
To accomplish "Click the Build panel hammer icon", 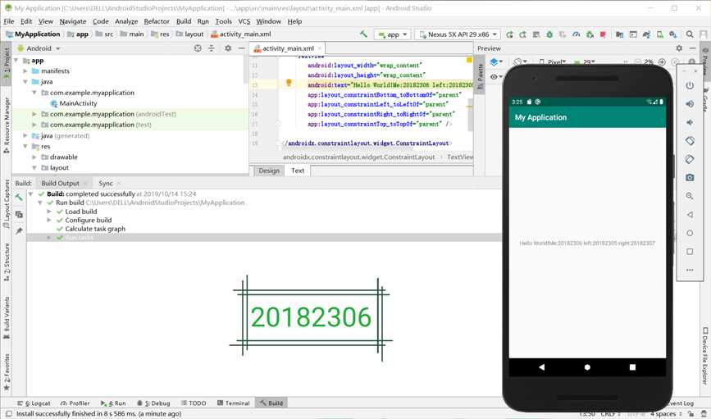I will click(x=19, y=198).
